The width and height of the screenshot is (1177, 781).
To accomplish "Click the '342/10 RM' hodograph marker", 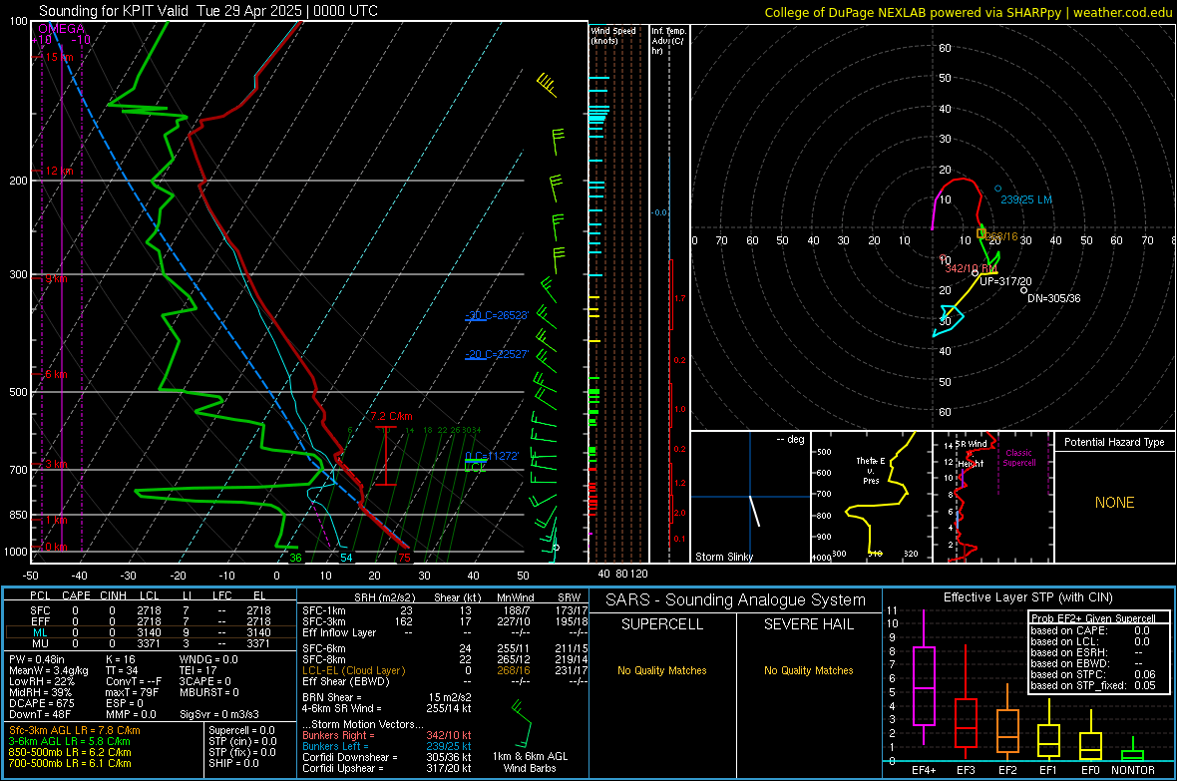I will [972, 268].
